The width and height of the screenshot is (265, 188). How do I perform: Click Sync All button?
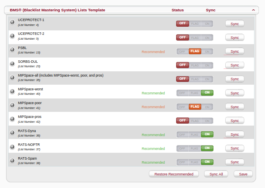pyautogui.click(x=216, y=174)
